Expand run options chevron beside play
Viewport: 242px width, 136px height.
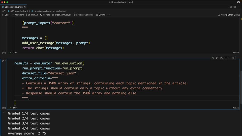click(x=5, y=61)
